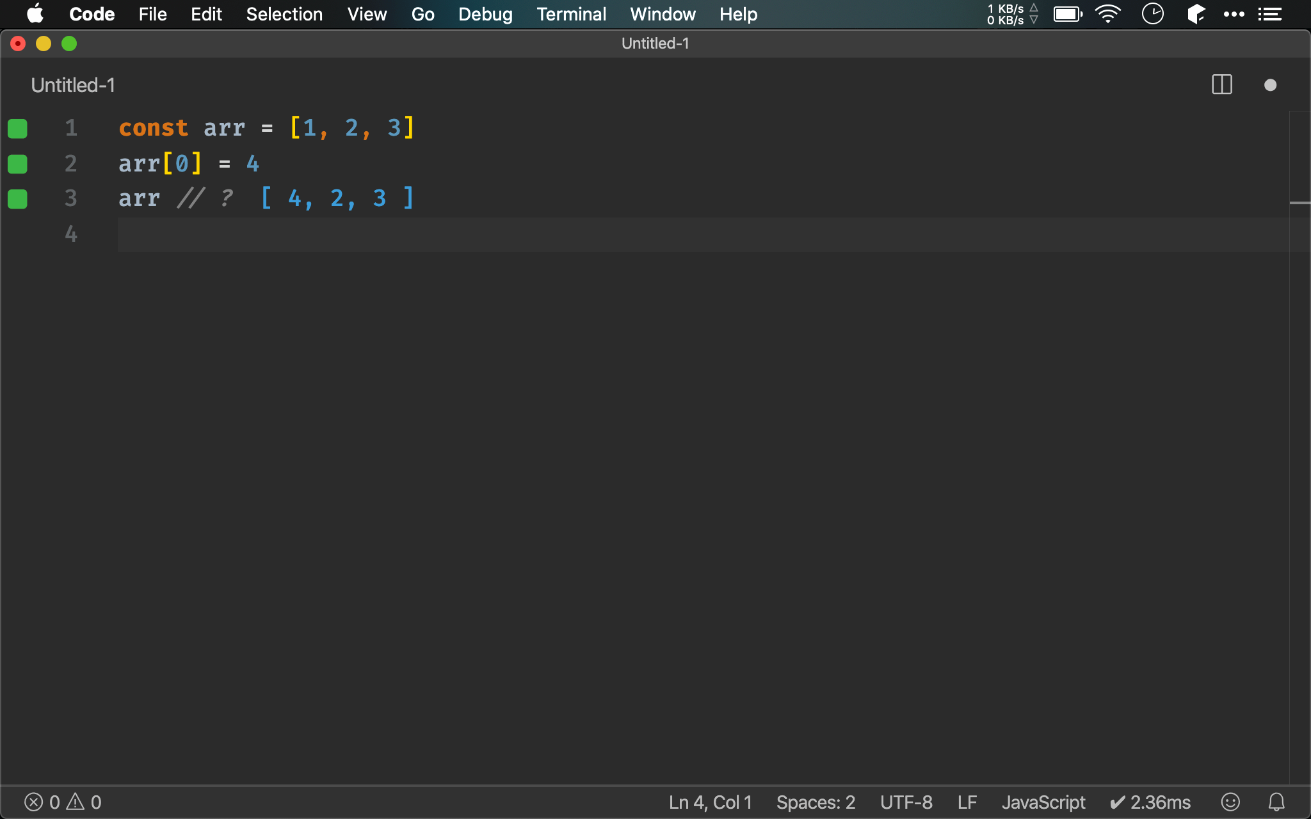Click the green coverage marker on line 3
The width and height of the screenshot is (1311, 819).
(x=17, y=199)
